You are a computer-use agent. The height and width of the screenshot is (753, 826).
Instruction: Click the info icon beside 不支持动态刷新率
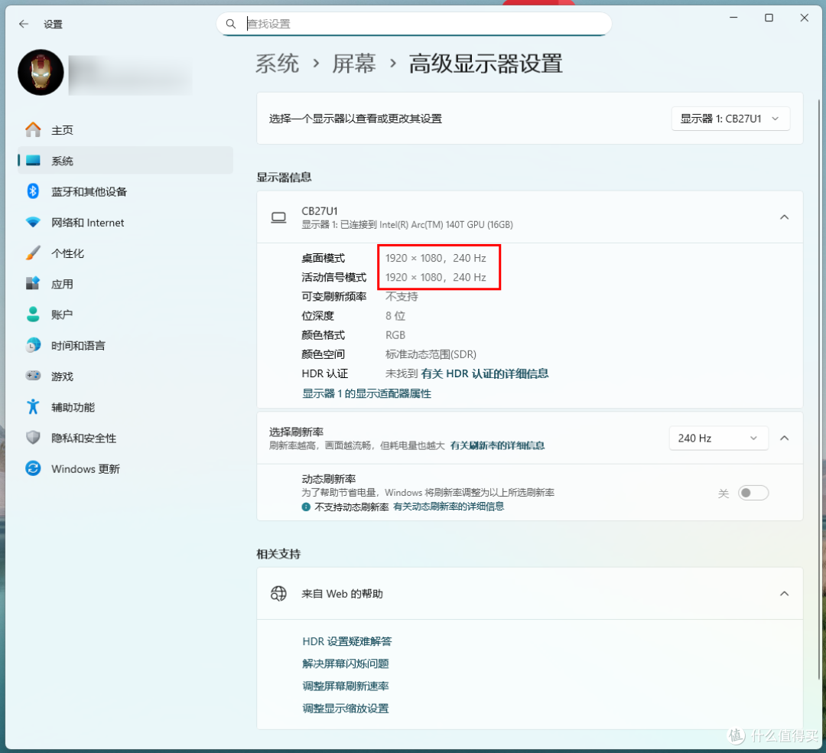305,507
